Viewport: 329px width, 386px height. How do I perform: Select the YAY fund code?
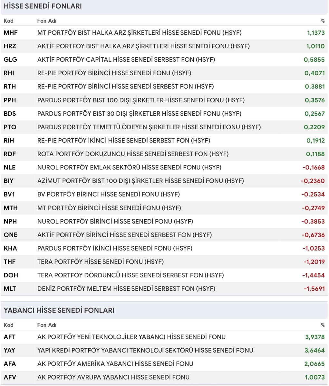(10, 351)
